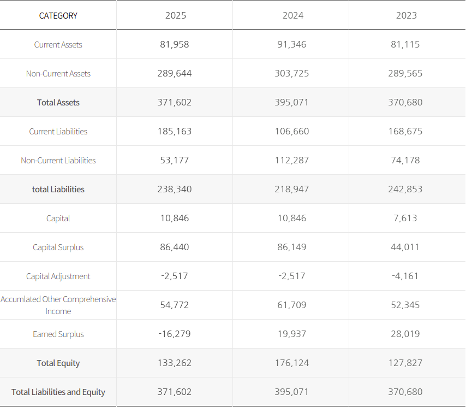Select the total Liabilities row label
Screen dimensions: 466x407
[x=58, y=190]
